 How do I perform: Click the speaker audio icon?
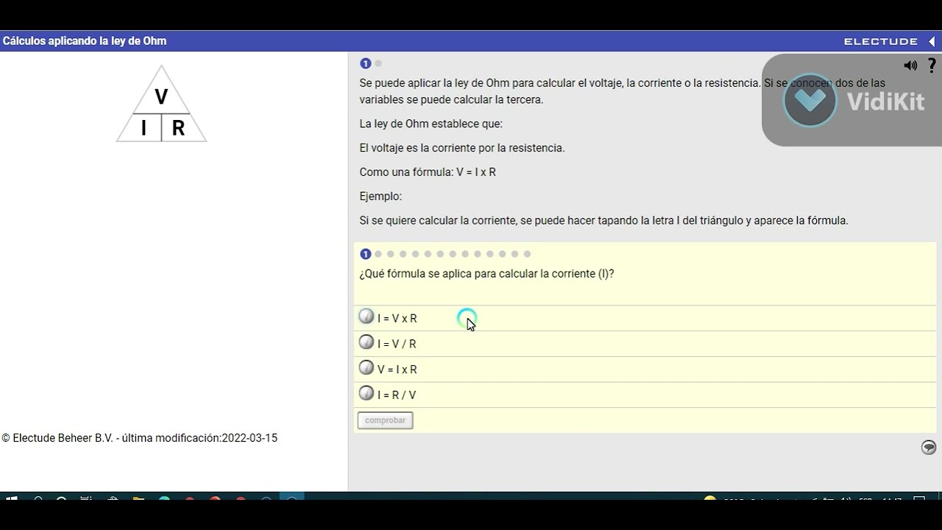pyautogui.click(x=910, y=66)
